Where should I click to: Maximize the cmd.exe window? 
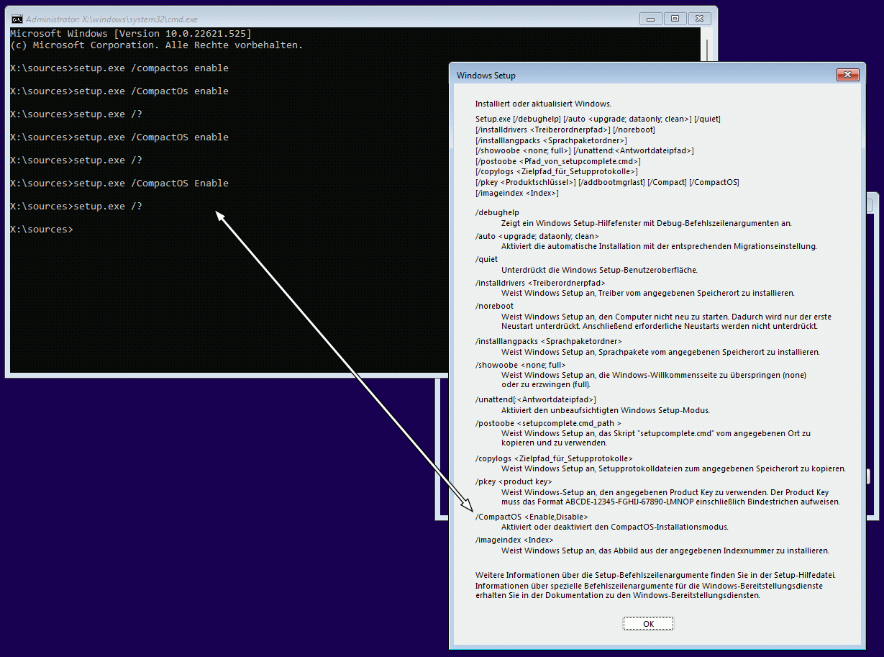(x=675, y=18)
